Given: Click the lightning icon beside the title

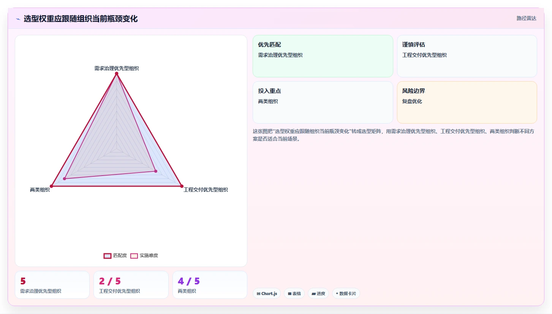Looking at the screenshot, I should (x=18, y=19).
